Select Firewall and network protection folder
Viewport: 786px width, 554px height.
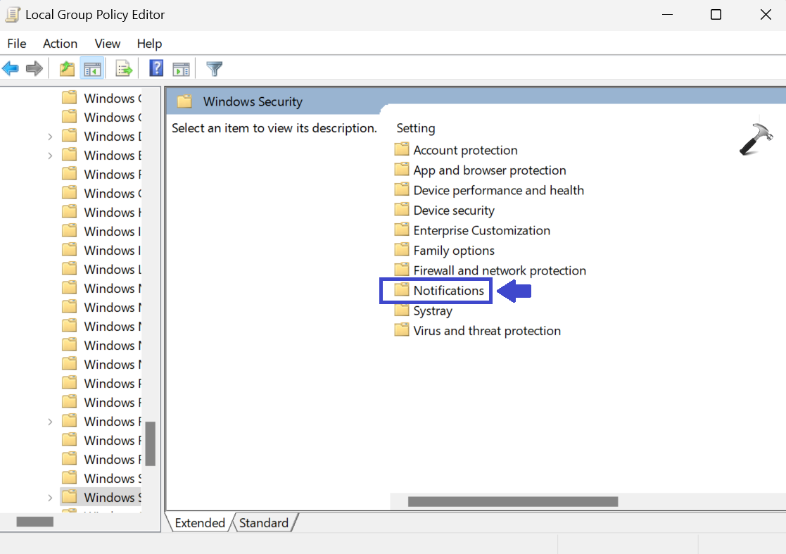tap(490, 270)
